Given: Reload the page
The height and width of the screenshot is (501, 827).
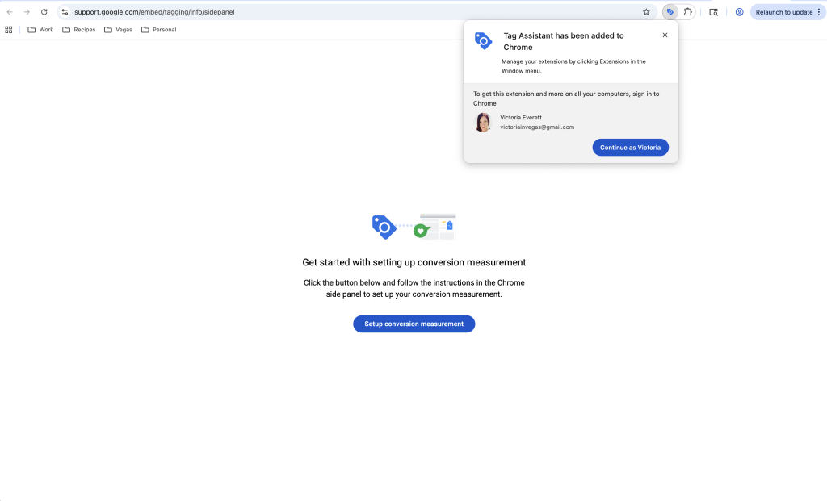Looking at the screenshot, I should [44, 12].
